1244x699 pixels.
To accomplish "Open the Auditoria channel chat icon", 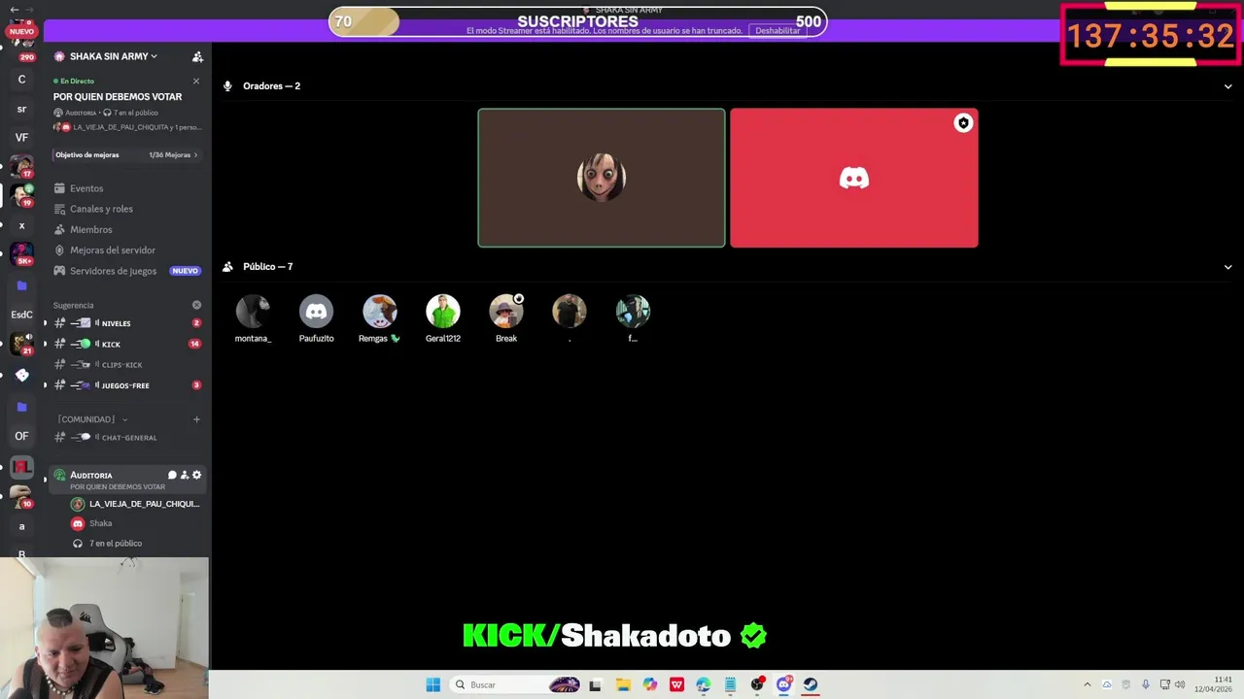I will pos(172,475).
